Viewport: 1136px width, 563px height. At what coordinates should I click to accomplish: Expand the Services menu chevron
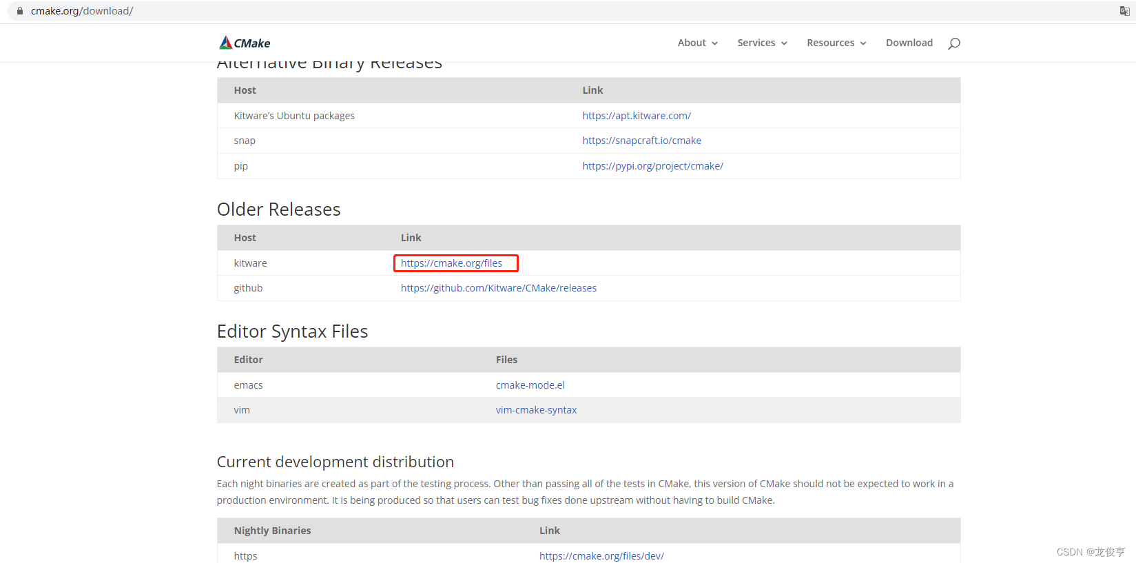click(784, 43)
